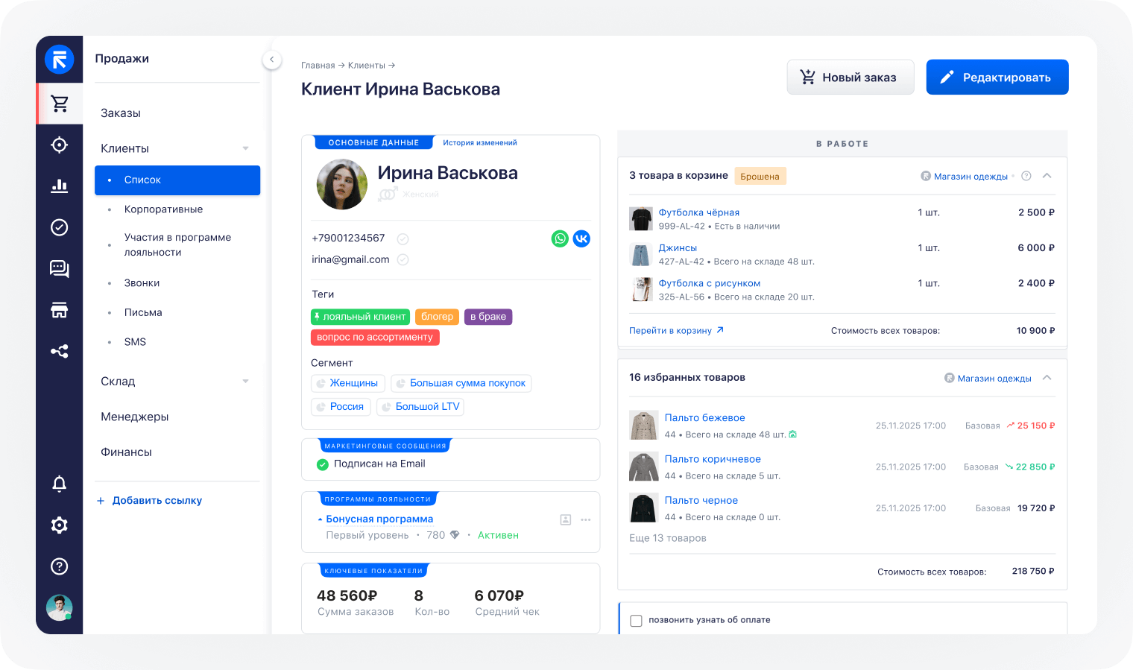
Task: Expand the Склад section dropdown
Action: (246, 381)
